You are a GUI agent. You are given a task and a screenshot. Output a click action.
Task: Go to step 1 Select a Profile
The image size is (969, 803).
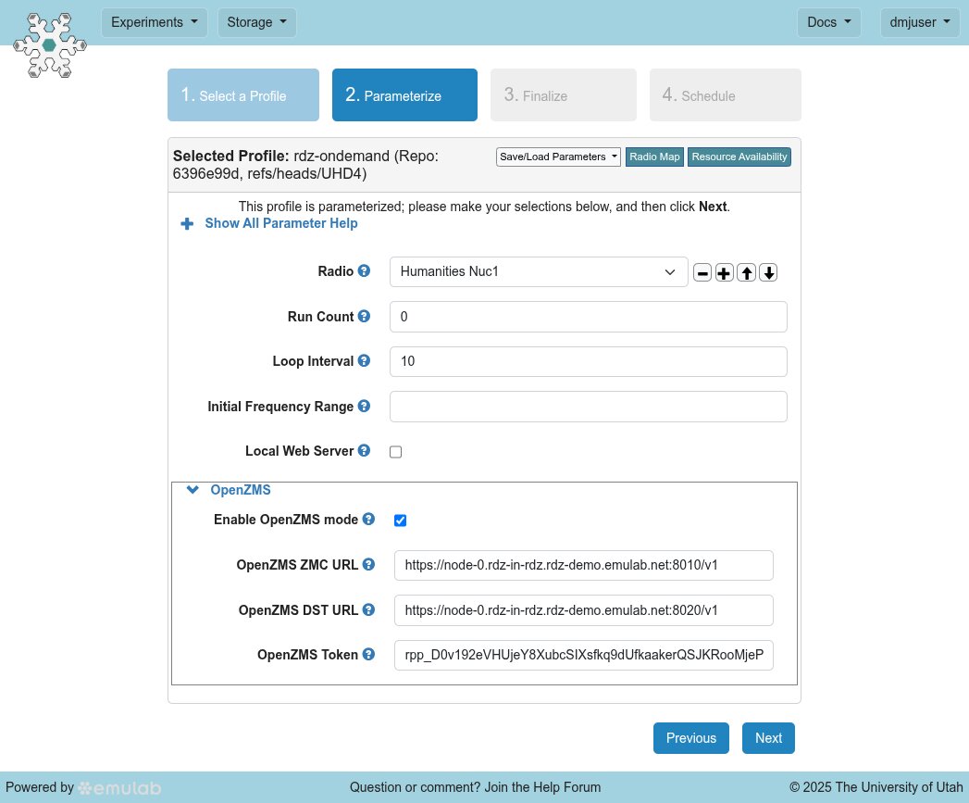click(x=242, y=95)
